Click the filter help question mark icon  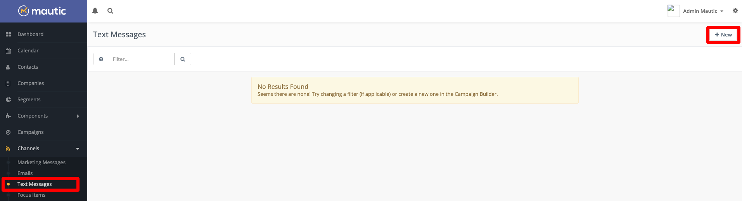(x=101, y=59)
